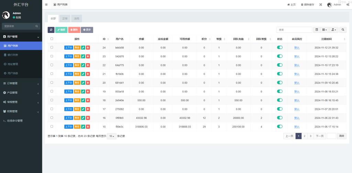Check the select-all checkbox in the table header
The height and width of the screenshot is (173, 352).
(52, 39)
